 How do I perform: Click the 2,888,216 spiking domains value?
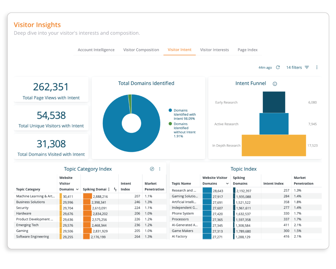(100, 196)
